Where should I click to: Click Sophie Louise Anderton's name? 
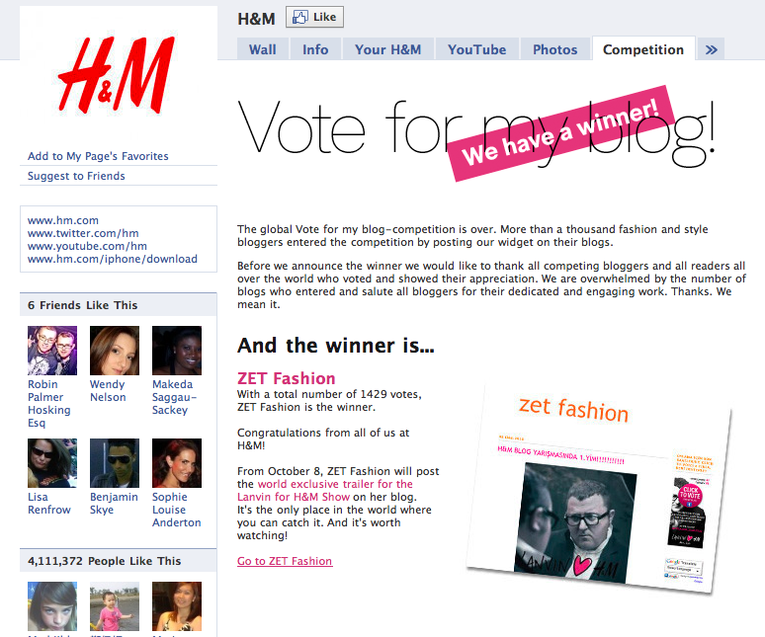click(177, 510)
